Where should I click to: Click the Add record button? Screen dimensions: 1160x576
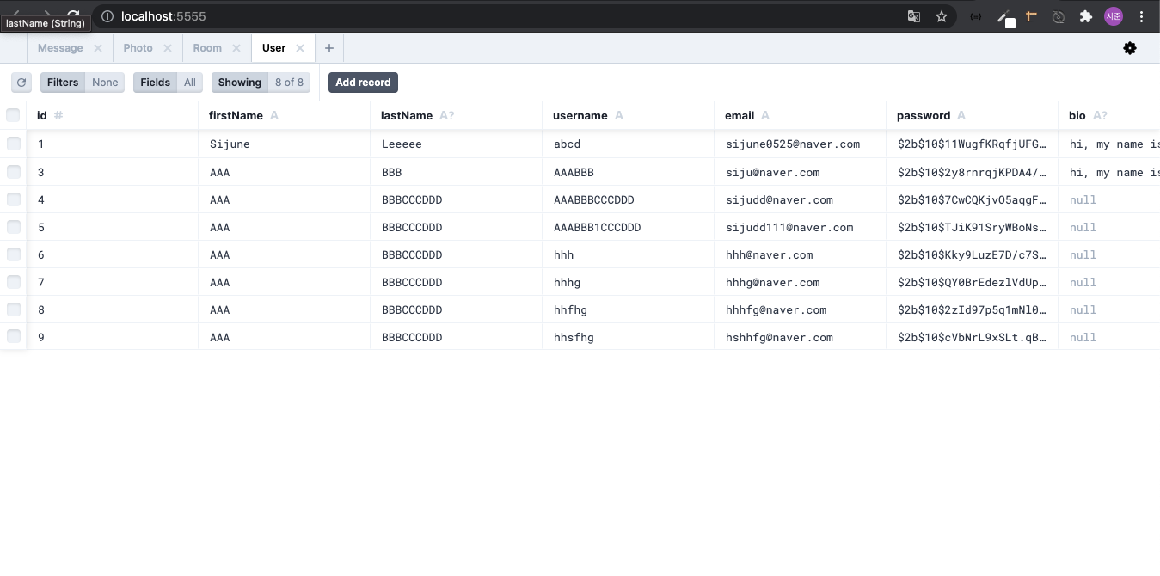tap(363, 83)
